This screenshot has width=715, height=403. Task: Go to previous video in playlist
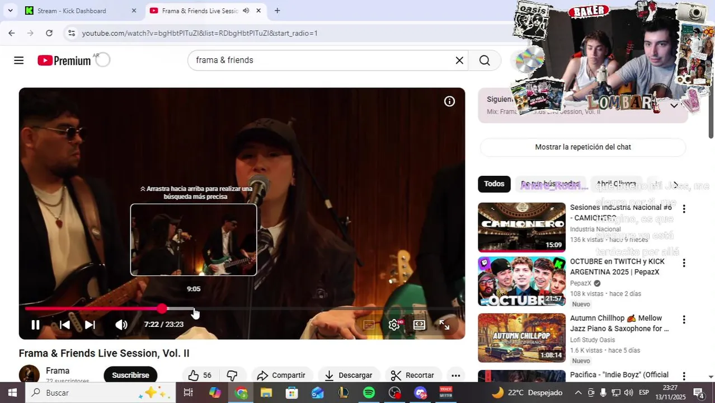click(x=65, y=325)
